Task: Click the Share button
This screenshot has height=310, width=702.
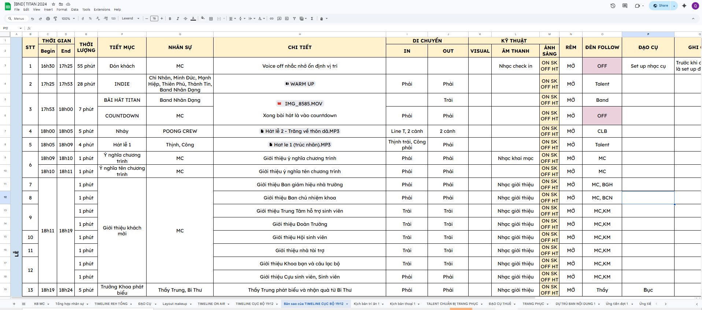Action: (661, 6)
